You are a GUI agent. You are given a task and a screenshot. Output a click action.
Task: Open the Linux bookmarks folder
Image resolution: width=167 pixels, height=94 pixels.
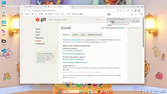[34, 14]
